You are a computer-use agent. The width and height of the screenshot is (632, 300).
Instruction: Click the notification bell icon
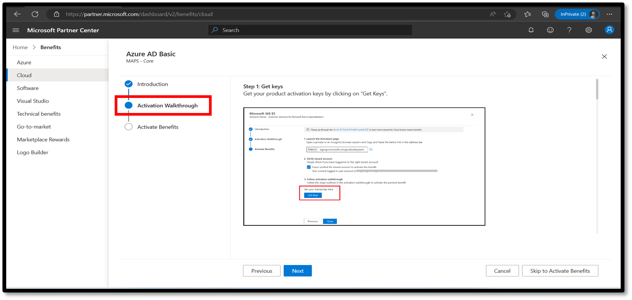coord(531,30)
